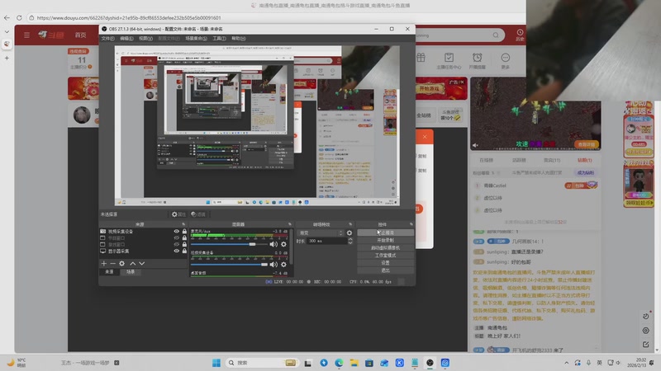Open 开播提醒 alarm clock icon
Viewport: 661px width, 371px height.
pos(478,60)
